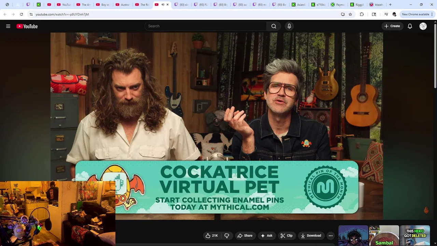
Task: Download the video
Action: 311,235
